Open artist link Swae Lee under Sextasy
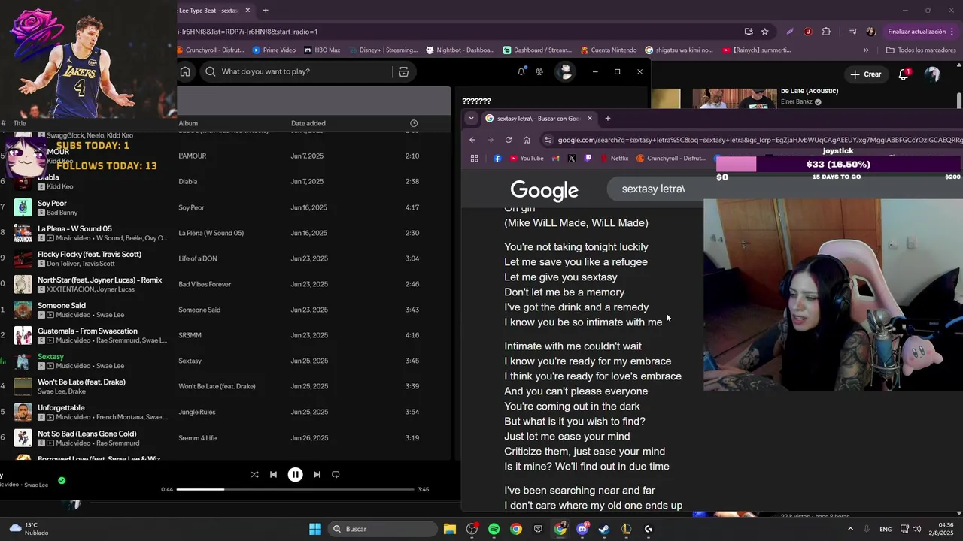The width and height of the screenshot is (963, 541). pos(110,366)
